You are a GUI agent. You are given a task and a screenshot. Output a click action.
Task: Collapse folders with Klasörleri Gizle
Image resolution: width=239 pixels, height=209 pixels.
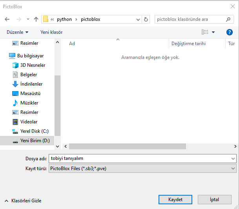(x=23, y=201)
